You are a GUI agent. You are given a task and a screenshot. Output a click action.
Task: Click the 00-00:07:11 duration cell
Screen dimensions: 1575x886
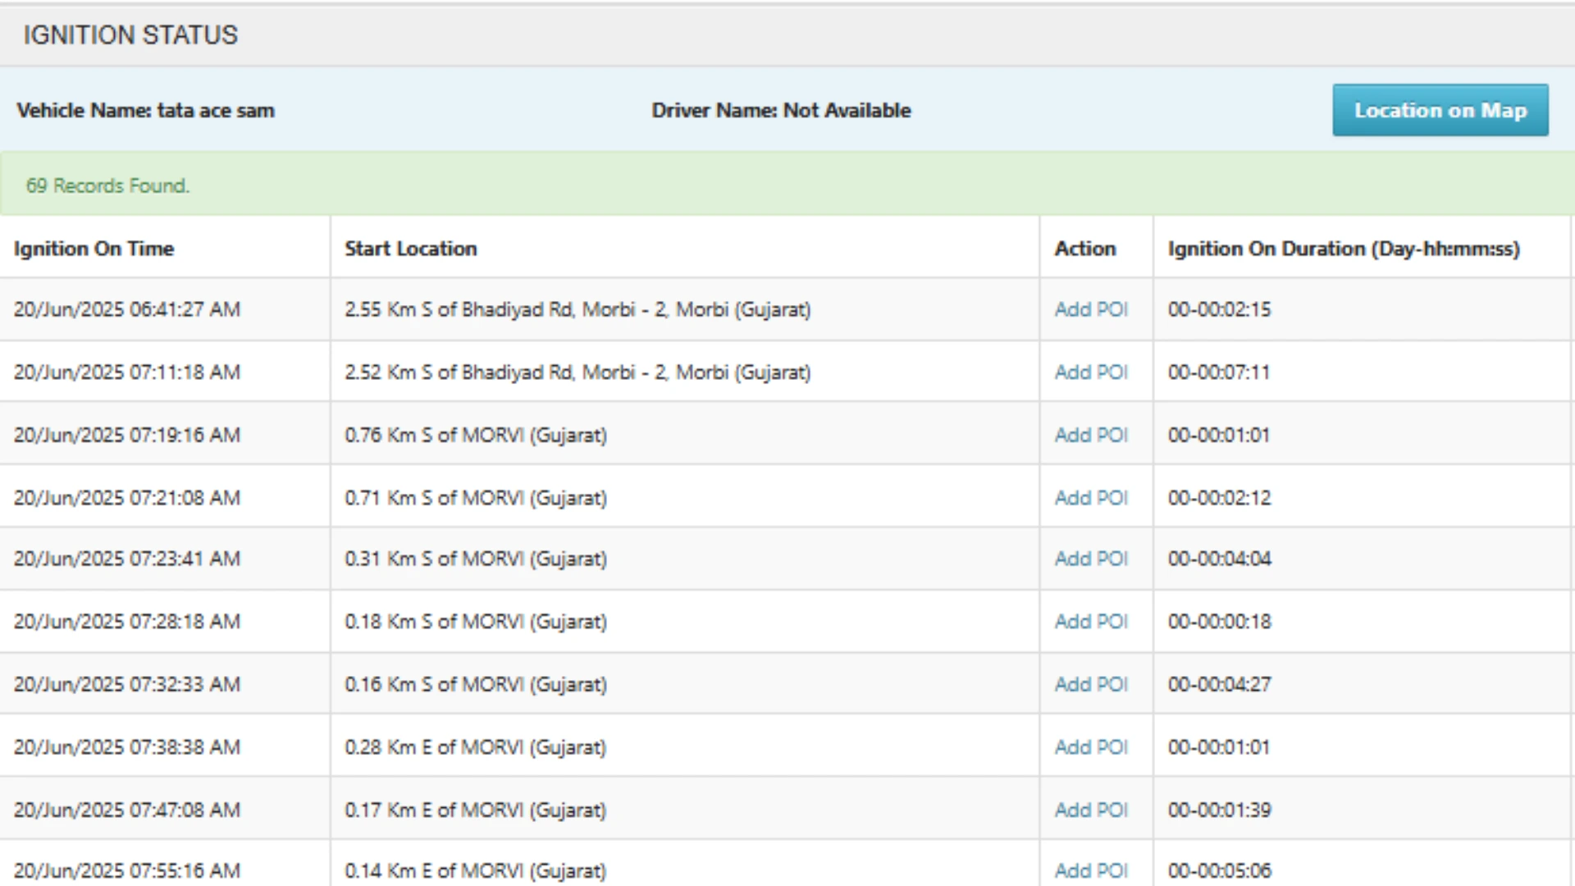click(1218, 372)
